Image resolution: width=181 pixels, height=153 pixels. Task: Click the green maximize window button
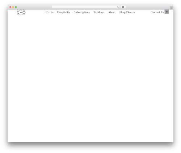16,7
